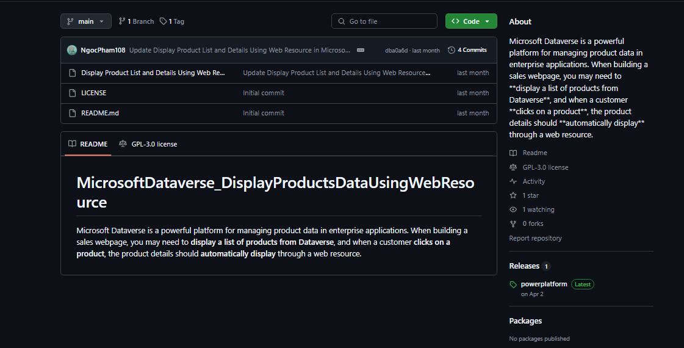Click the latest commit message in header row

(239, 50)
